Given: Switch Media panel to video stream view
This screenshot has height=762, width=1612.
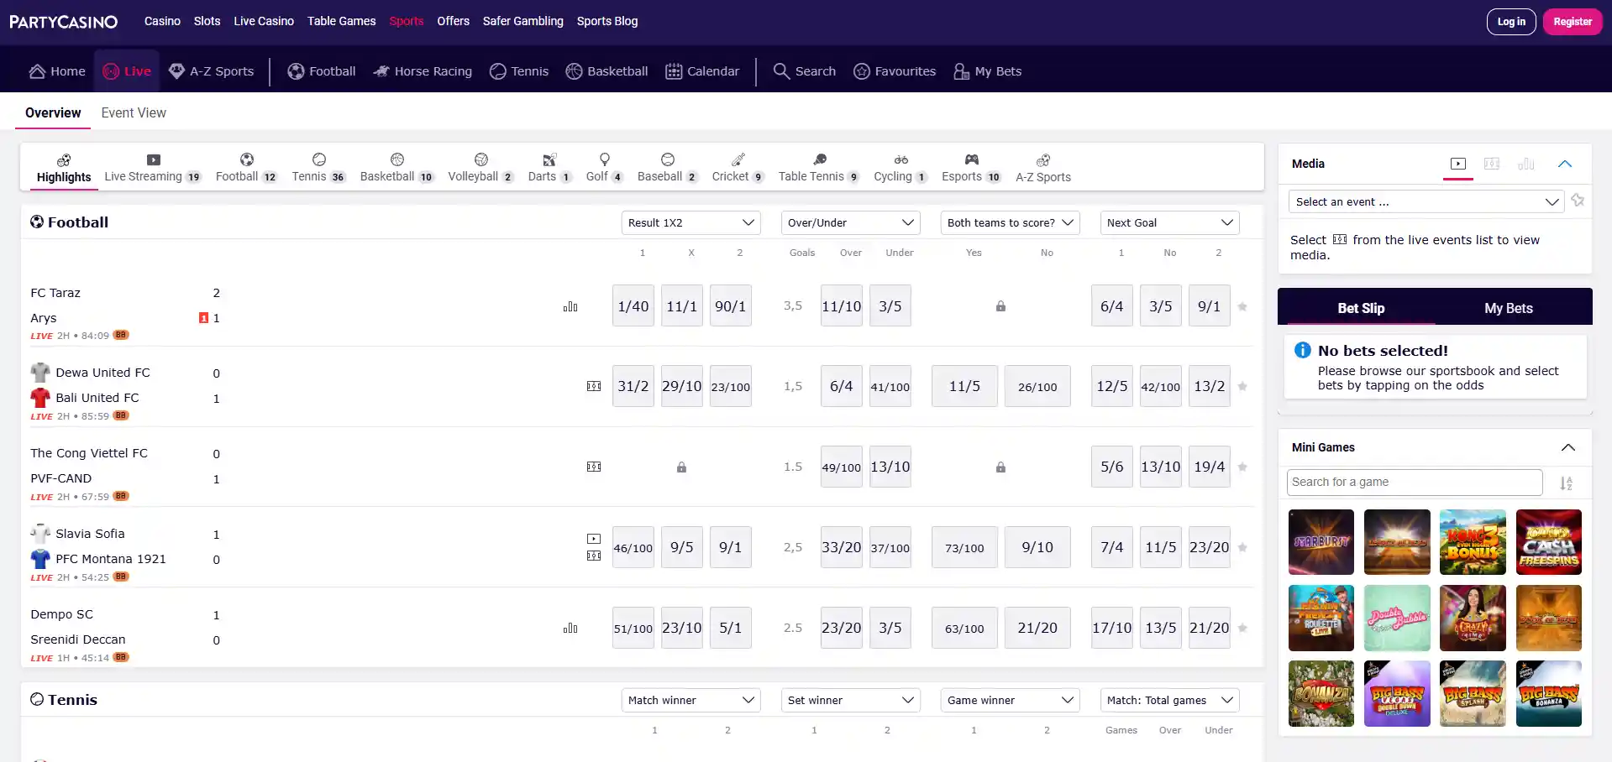Looking at the screenshot, I should [x=1458, y=164].
